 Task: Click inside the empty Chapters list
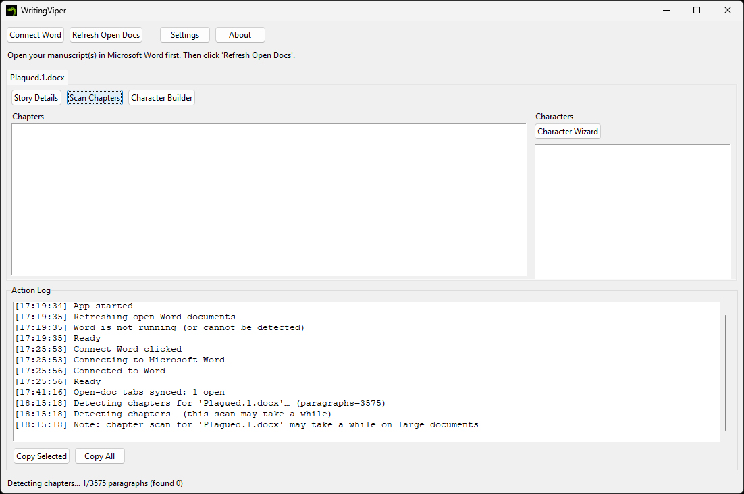pos(269,199)
